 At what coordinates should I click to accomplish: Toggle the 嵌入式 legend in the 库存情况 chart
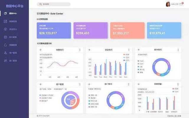pyautogui.click(x=141, y=70)
